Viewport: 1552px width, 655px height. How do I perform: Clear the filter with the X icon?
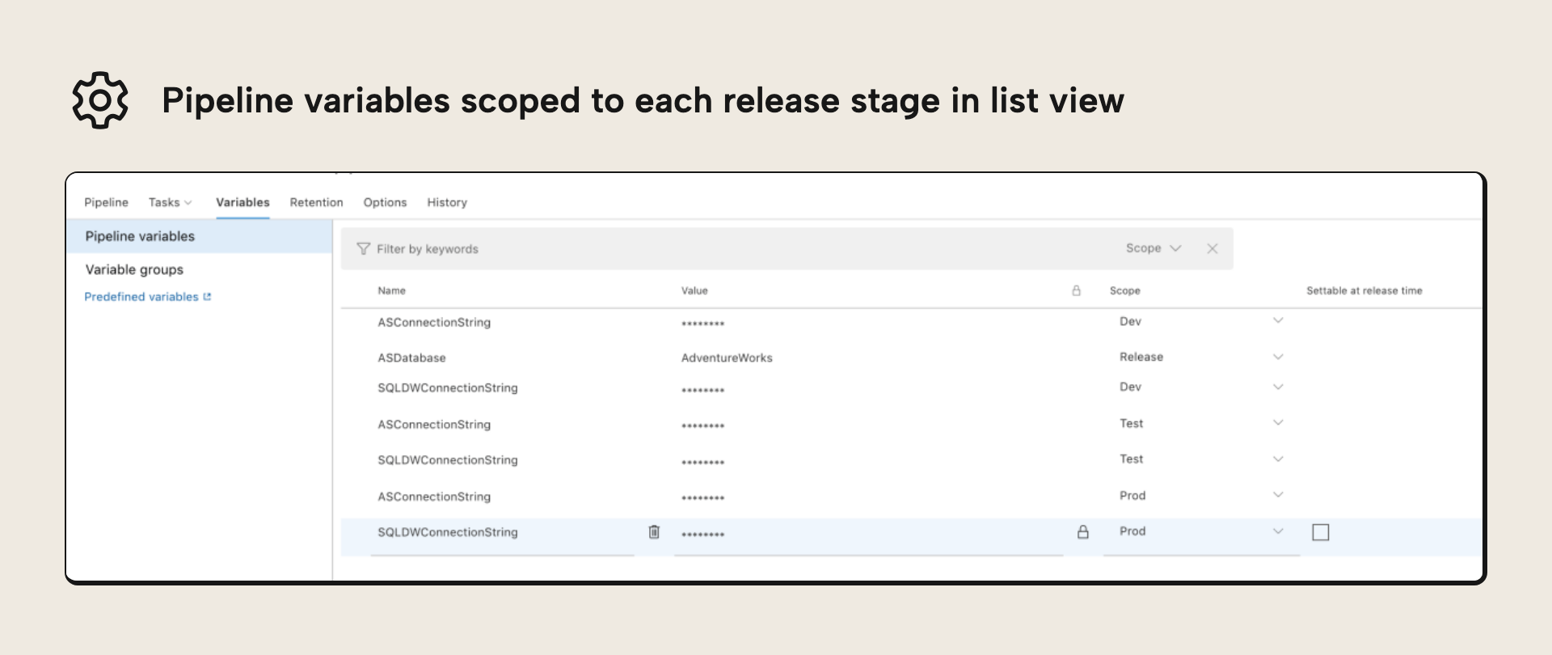[x=1212, y=249]
